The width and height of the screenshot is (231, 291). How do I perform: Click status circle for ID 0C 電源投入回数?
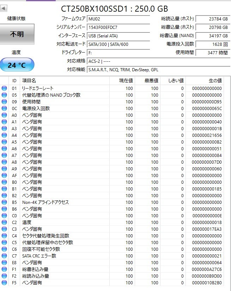(4, 108)
